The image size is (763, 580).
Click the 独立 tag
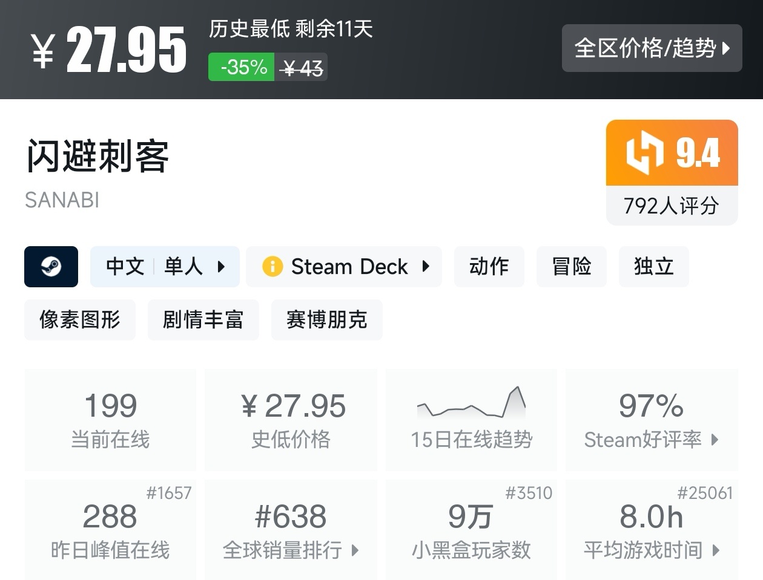click(653, 266)
